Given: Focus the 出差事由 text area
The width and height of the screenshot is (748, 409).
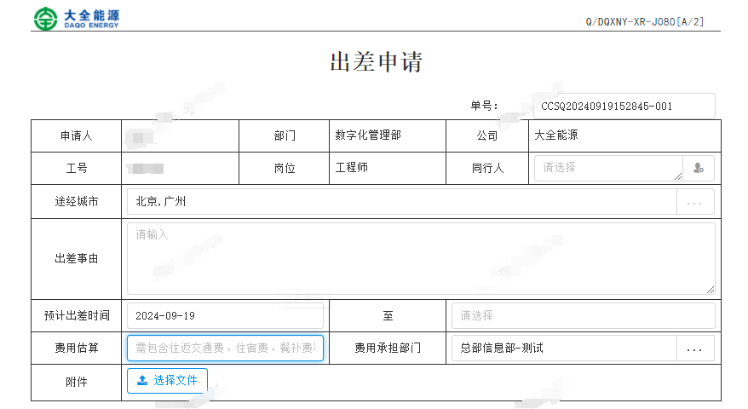Looking at the screenshot, I should tap(421, 259).
